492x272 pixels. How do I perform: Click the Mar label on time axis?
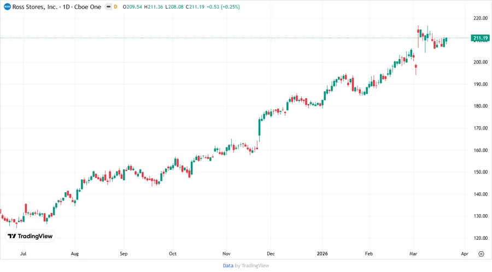(x=413, y=253)
